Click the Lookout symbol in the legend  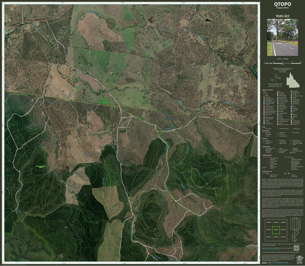click(264, 121)
